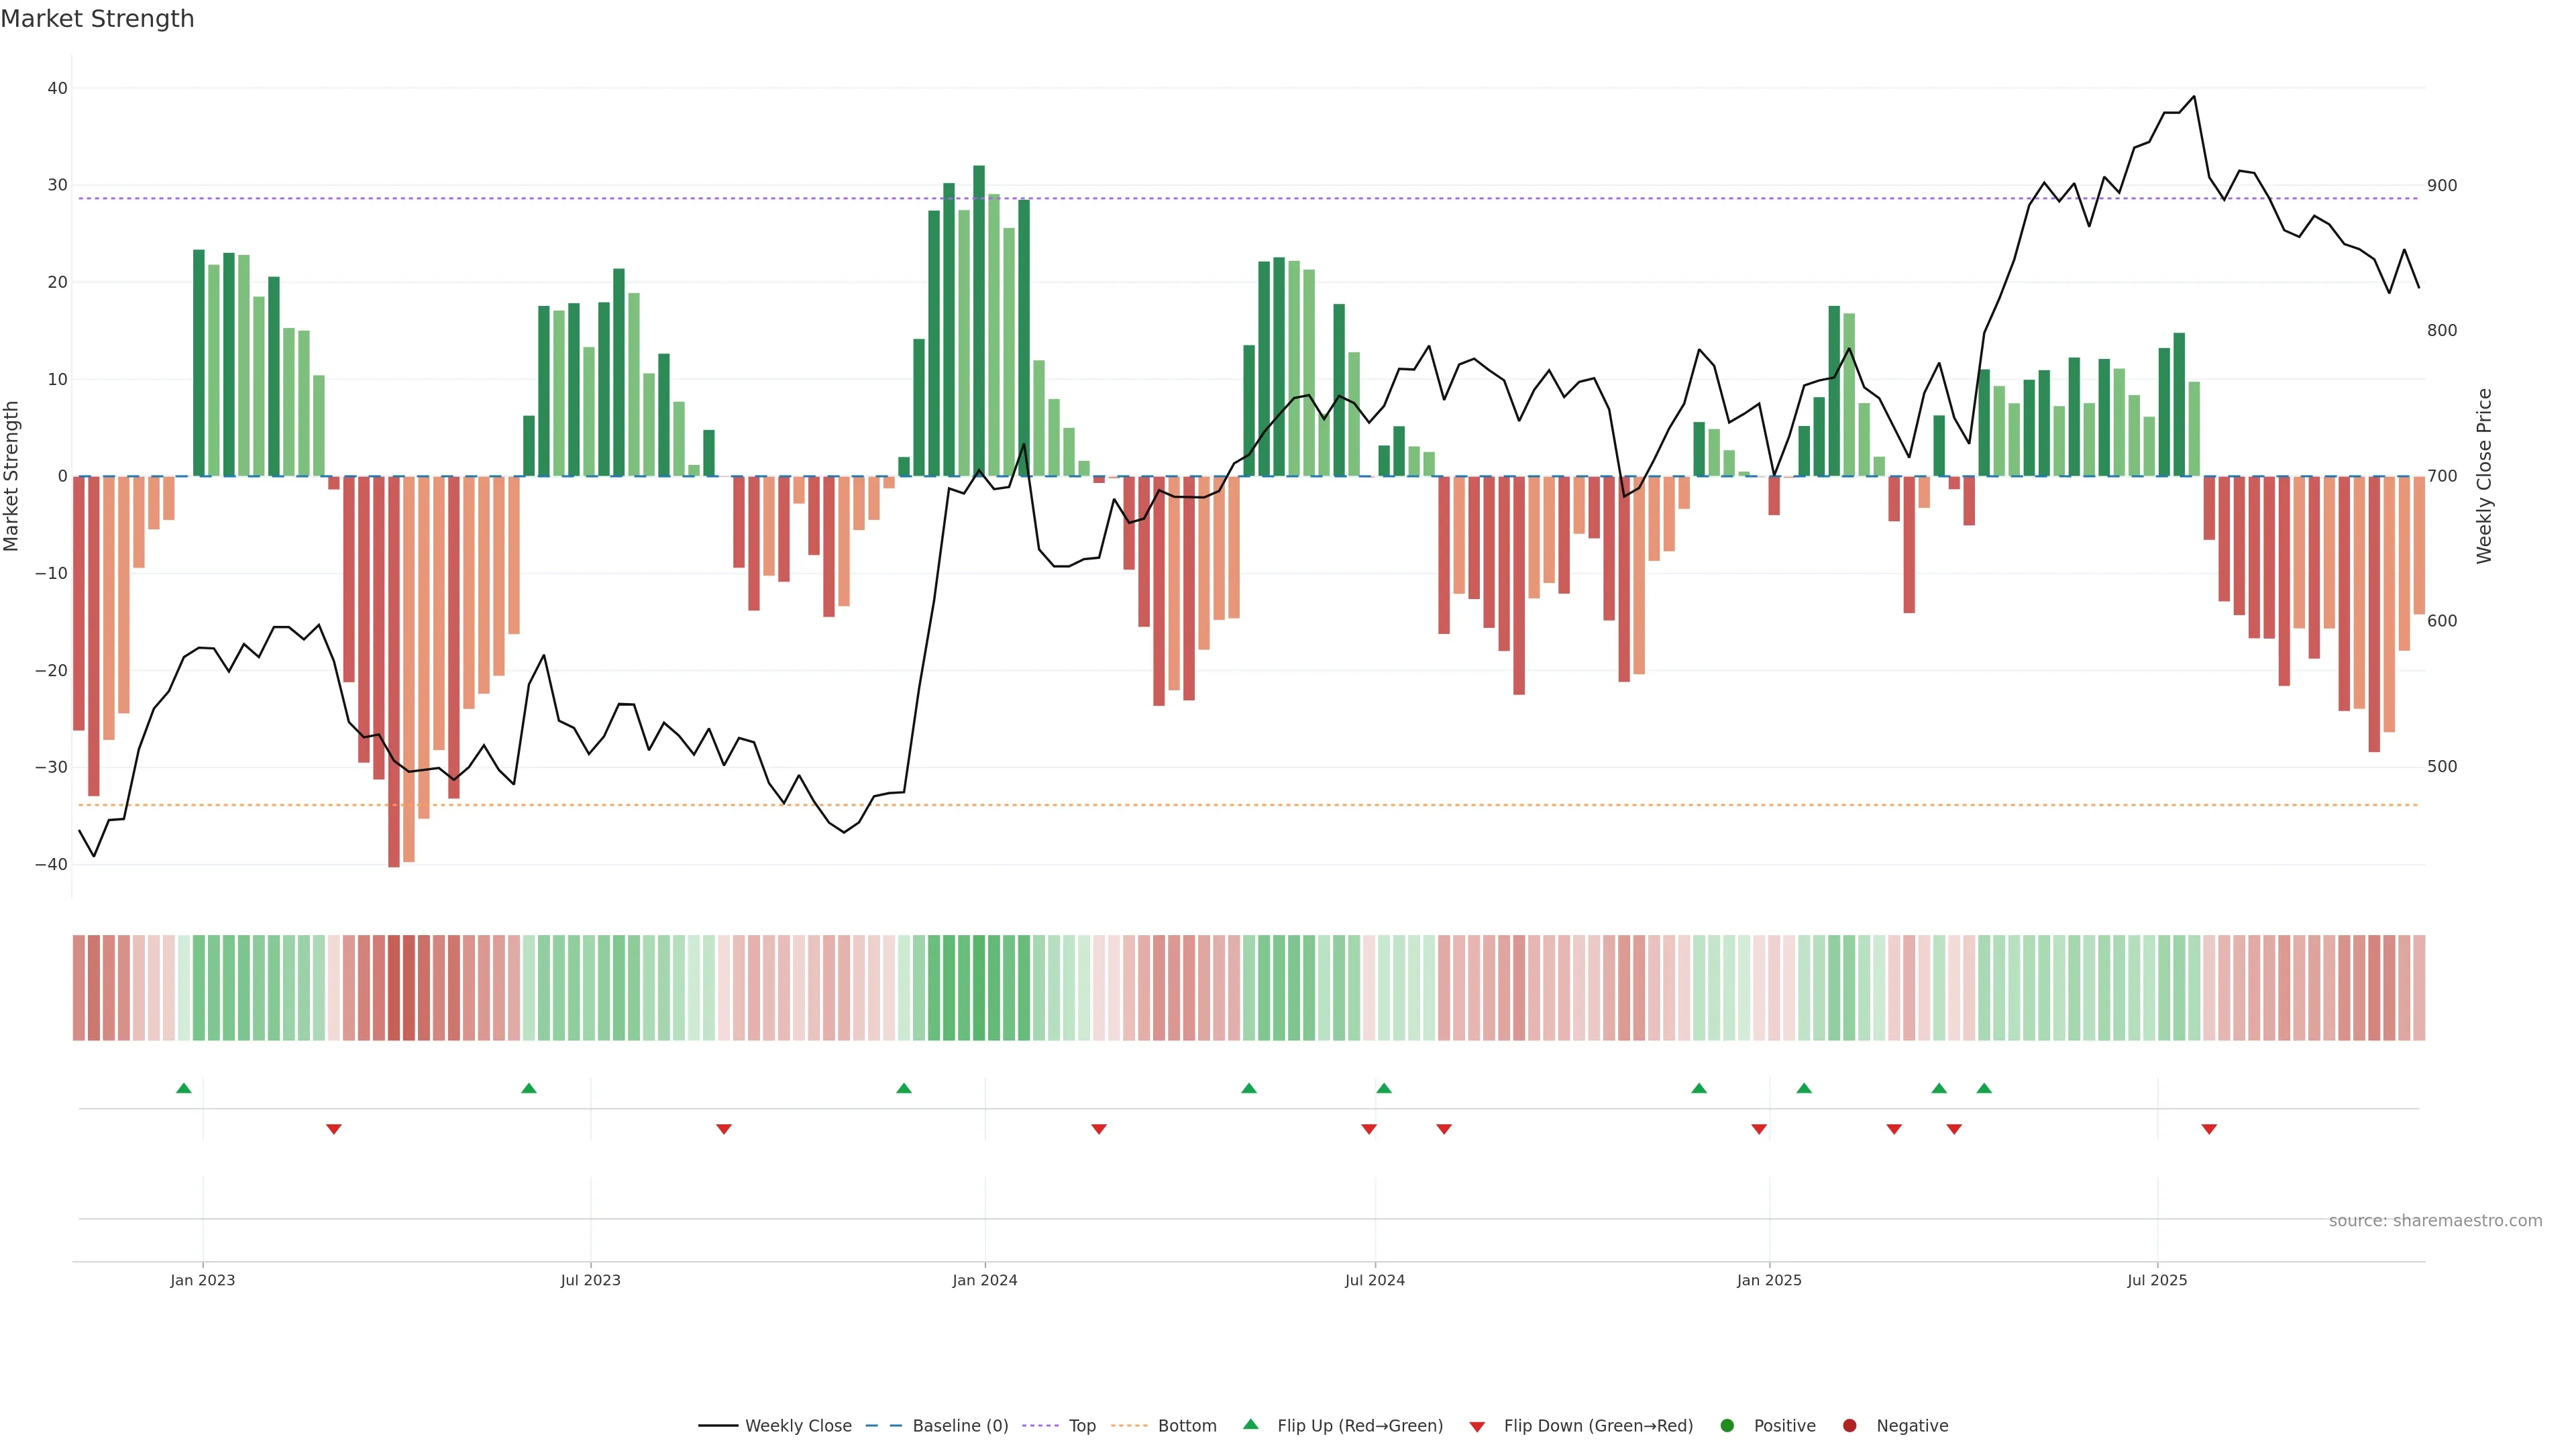Viewport: 2576px width, 1449px height.
Task: Toggle Flip Up (Red→Green) legend label
Action: click(x=1359, y=1426)
